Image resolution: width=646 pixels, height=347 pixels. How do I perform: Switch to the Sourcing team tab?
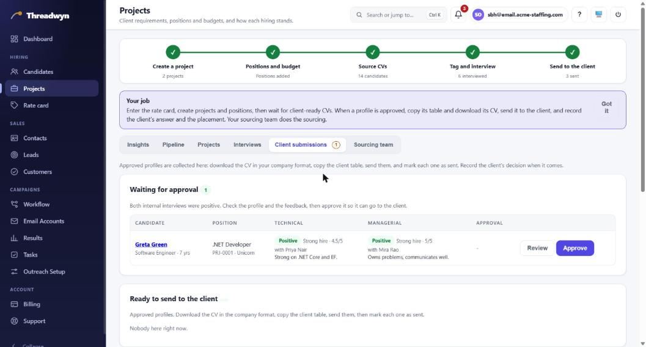373,145
